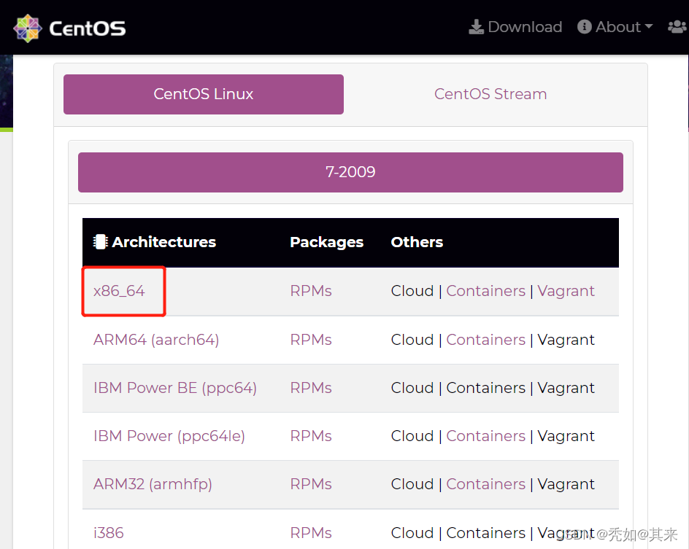The width and height of the screenshot is (689, 549).
Task: Click the CentOS logo in the header
Action: tap(69, 28)
